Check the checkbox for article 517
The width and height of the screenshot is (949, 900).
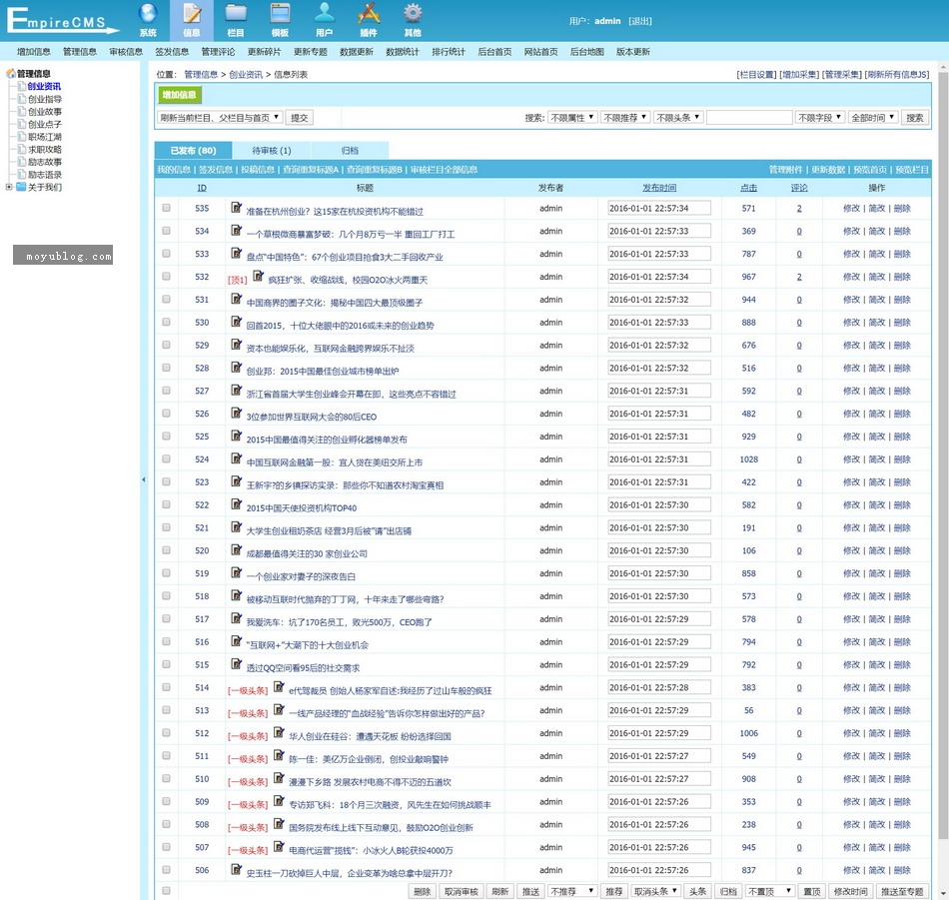click(x=167, y=618)
